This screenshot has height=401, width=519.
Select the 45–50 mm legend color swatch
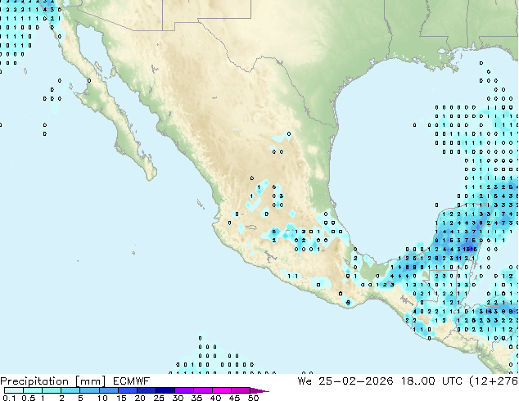241,390
